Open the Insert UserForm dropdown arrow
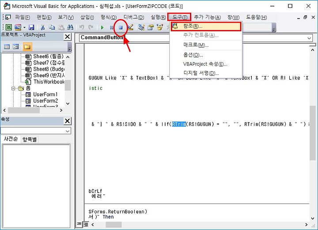Image resolution: width=318 pixels, height=230 pixels. pos(24,27)
